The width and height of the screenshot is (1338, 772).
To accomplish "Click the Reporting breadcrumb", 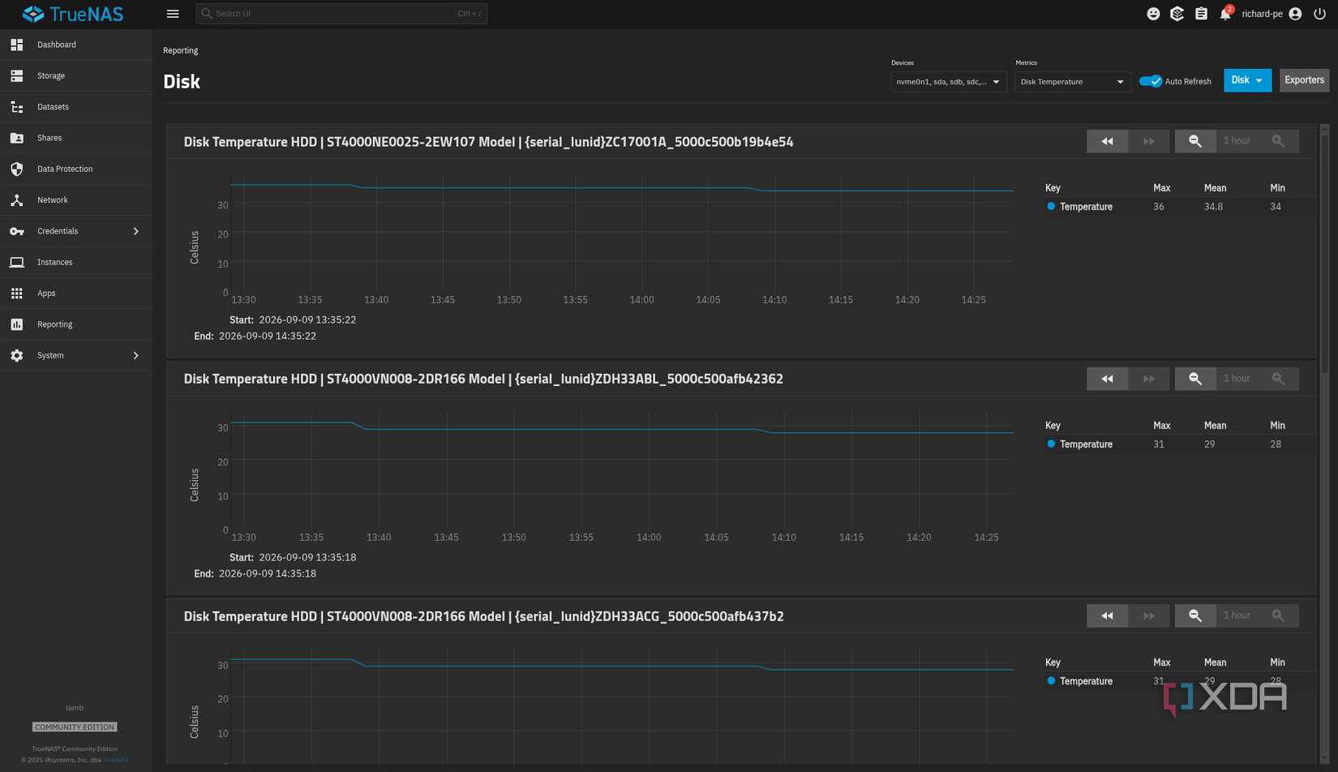I will [180, 50].
